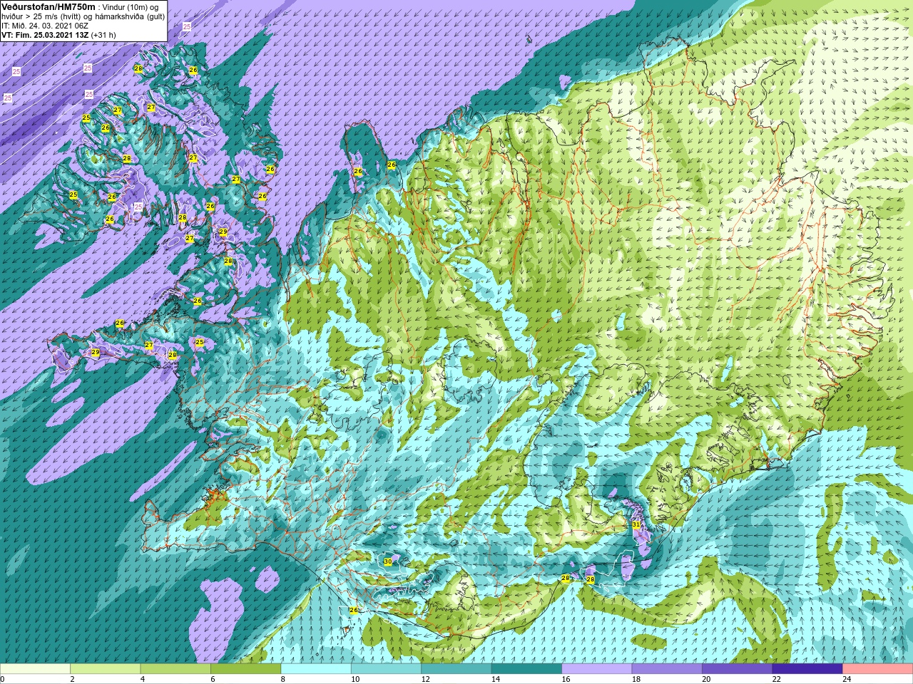Select the 10–12 m/s turquoise legend swatch
Image resolution: width=913 pixels, height=684 pixels.
(x=386, y=669)
